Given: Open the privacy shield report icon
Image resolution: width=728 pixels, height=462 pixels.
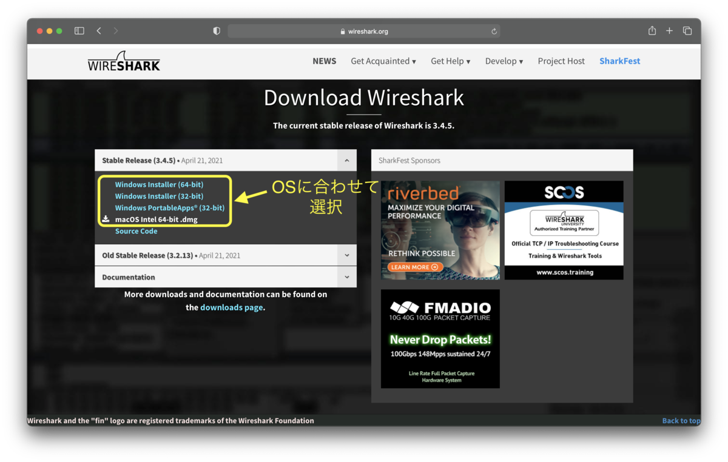Looking at the screenshot, I should [217, 31].
